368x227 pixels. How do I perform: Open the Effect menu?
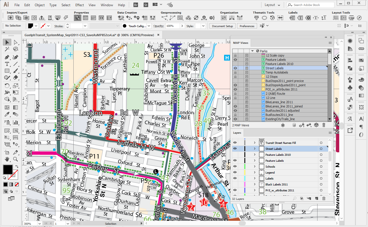coord(80,5)
